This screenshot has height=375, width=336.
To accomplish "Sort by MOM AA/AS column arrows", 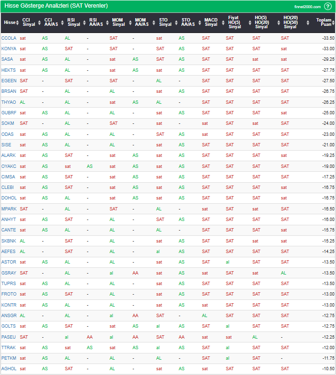I will pyautogui.click(x=154, y=23).
